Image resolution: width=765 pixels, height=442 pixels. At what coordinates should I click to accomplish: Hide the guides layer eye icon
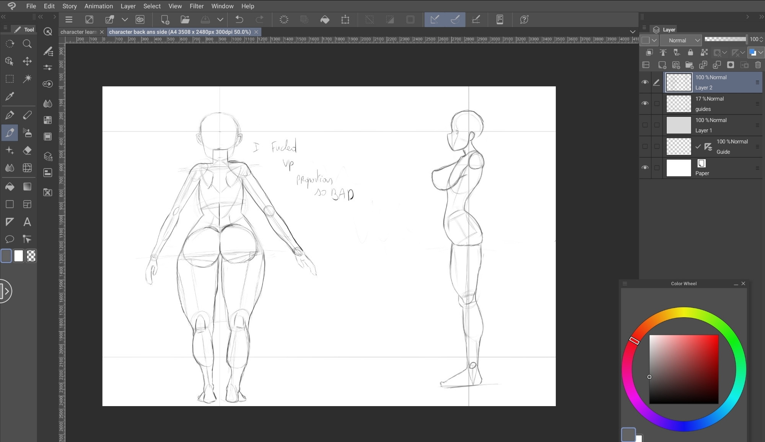pos(645,103)
